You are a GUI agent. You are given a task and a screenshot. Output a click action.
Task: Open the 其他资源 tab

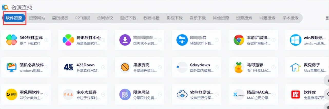(x=221, y=18)
